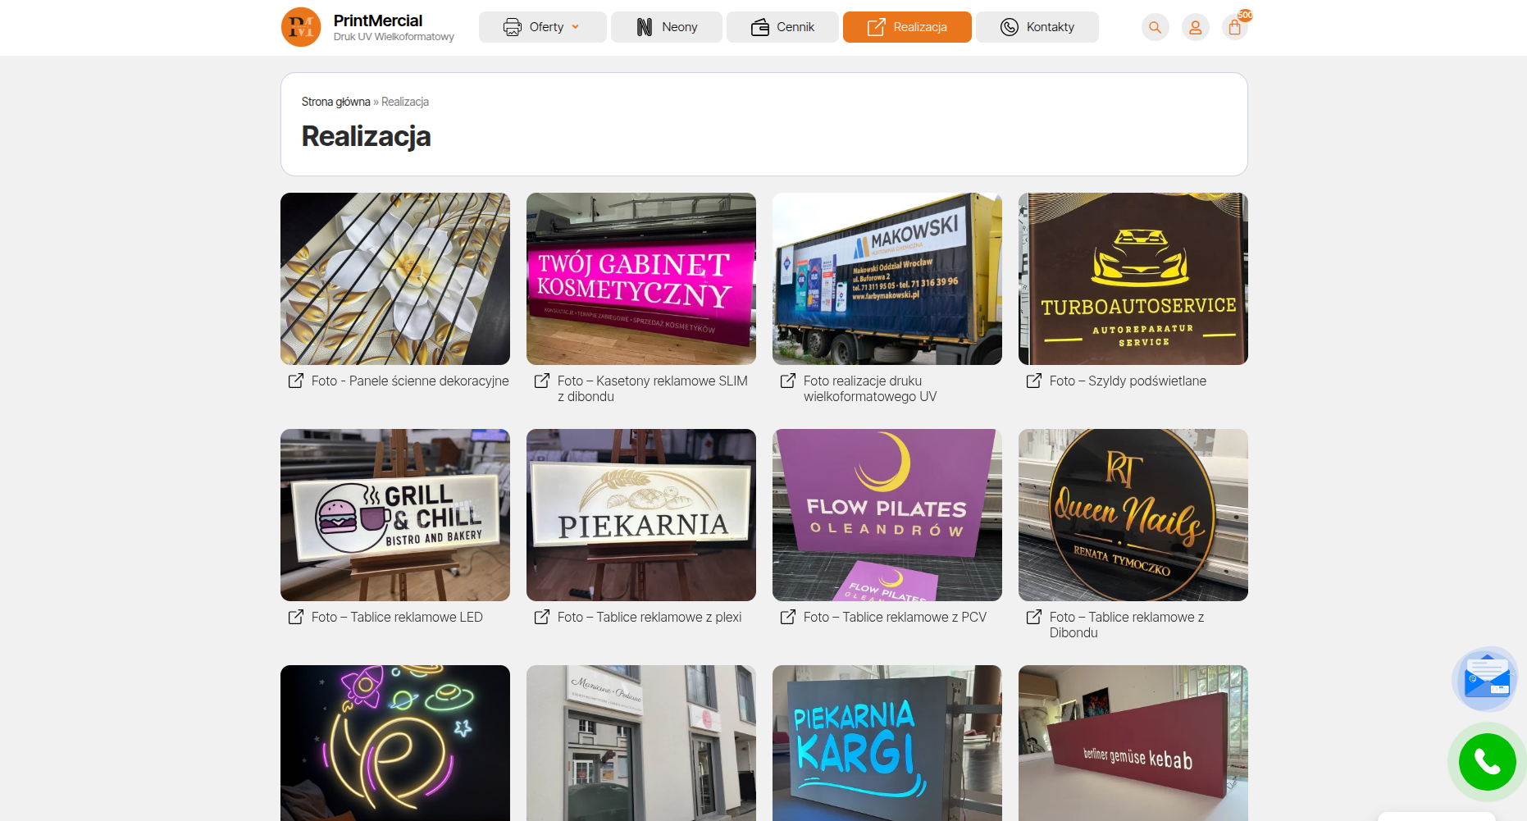Image resolution: width=1527 pixels, height=821 pixels.
Task: Click external link icon beside Szyldy podświetlane
Action: [1034, 381]
